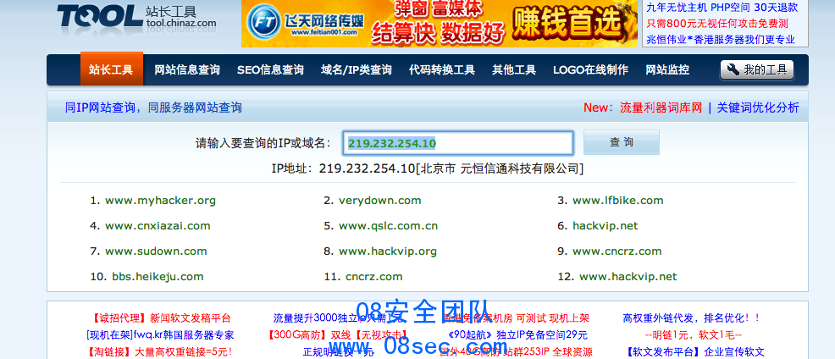Open the www.myhacker.org result
Screen dimensions: 835x359
pyautogui.click(x=160, y=201)
